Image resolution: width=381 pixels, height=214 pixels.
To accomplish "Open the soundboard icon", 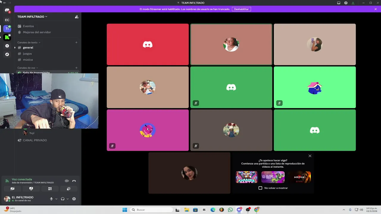I will point(68,189).
